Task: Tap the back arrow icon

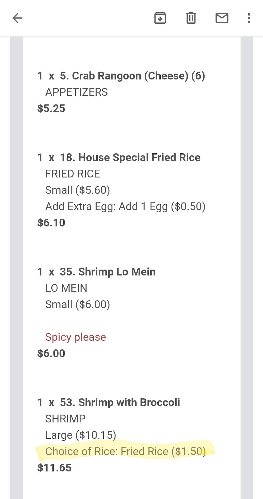Action: tap(17, 18)
